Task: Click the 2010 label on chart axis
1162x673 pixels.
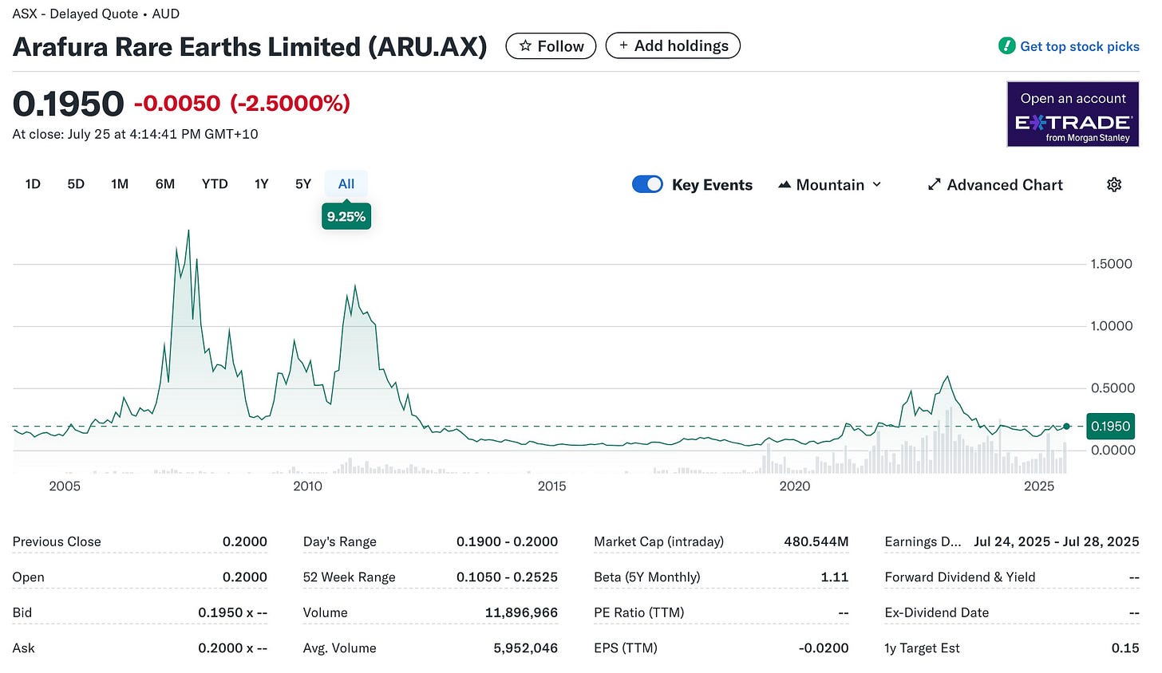Action: 308,486
